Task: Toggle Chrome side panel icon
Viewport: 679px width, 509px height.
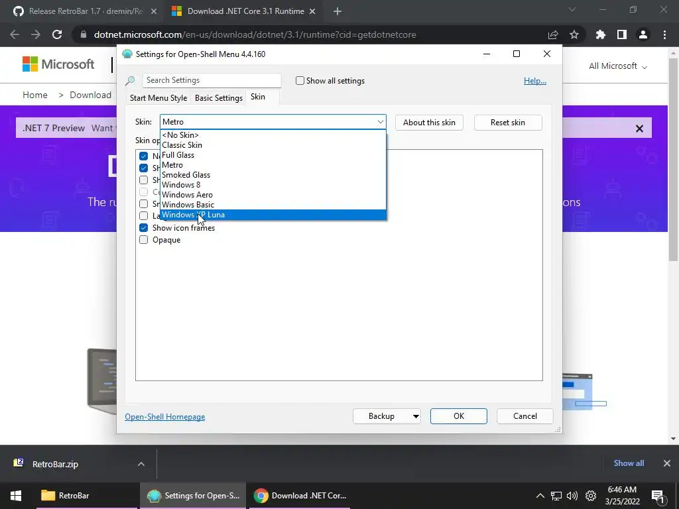Action: click(x=622, y=34)
